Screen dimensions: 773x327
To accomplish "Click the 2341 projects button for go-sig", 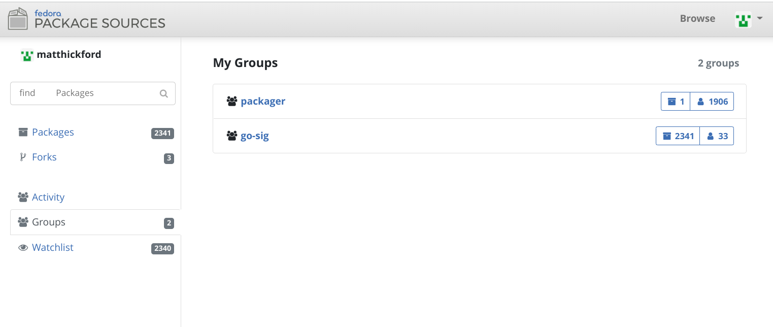I will coord(678,136).
